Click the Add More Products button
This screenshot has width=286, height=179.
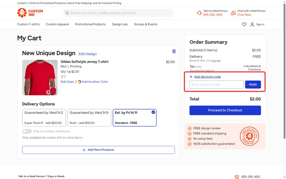click(99, 150)
